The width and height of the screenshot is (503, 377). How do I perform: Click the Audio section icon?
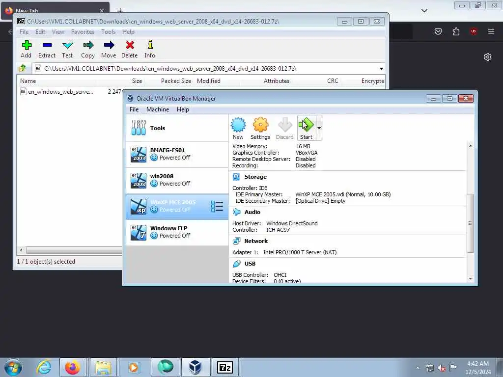pos(236,212)
